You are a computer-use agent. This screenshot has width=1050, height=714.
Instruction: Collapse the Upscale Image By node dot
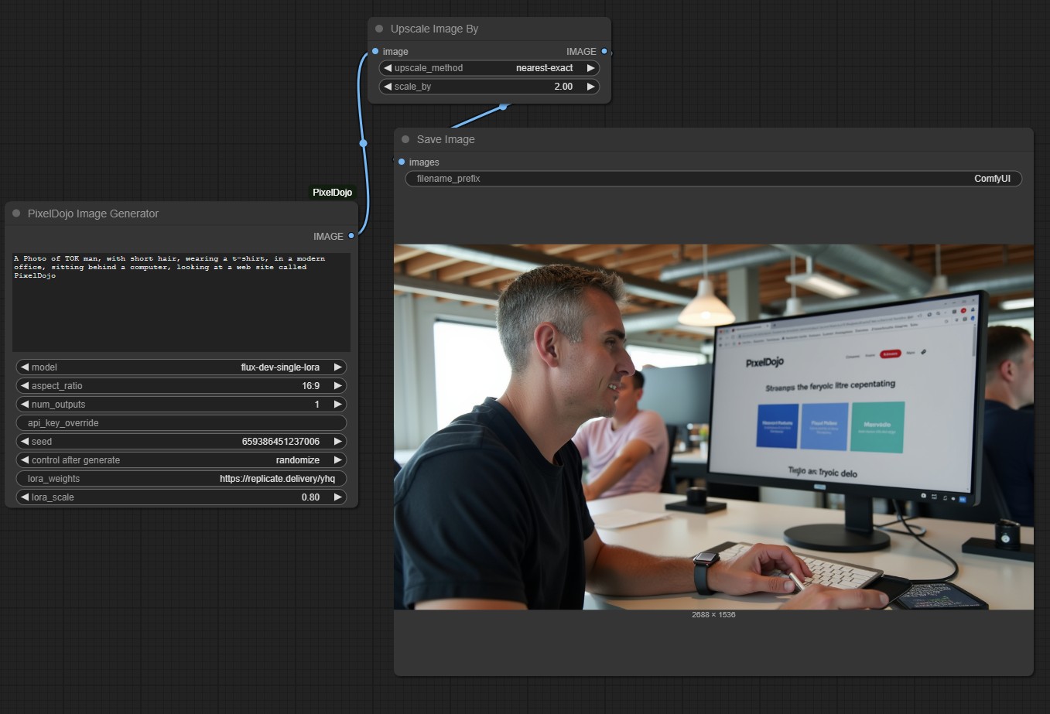coord(379,29)
